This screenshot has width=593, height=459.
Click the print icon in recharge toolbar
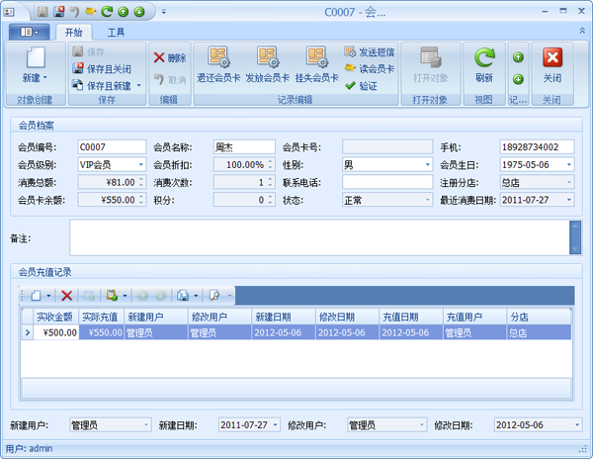183,296
